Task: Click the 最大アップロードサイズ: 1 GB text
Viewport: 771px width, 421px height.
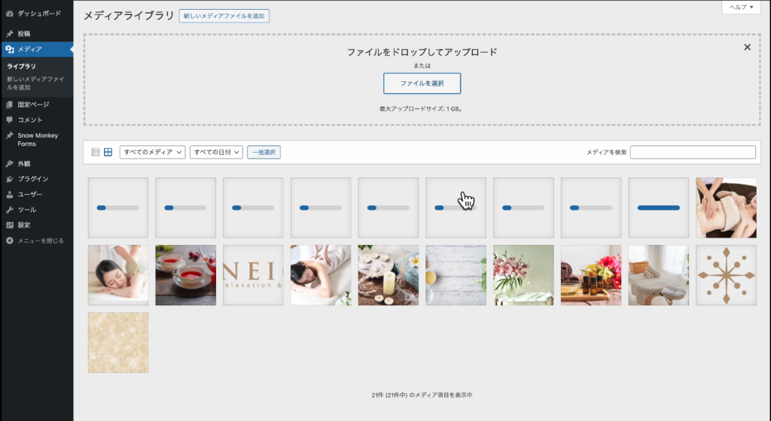Action: (x=420, y=109)
